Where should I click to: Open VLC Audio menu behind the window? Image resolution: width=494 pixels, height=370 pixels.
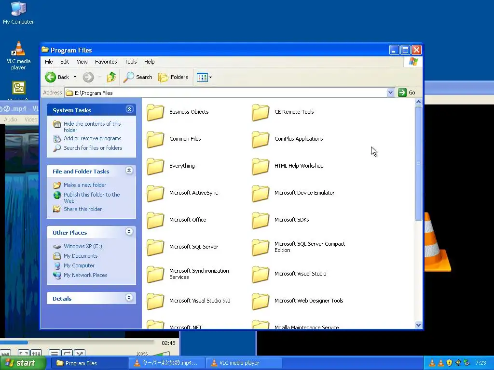click(x=11, y=119)
